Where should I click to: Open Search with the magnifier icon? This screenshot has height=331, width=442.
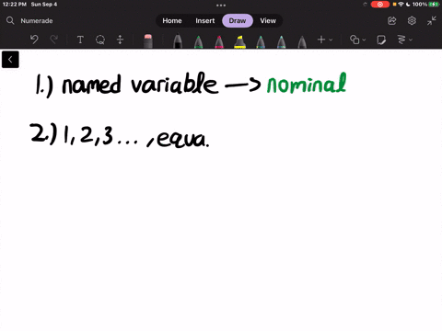pyautogui.click(x=10, y=20)
